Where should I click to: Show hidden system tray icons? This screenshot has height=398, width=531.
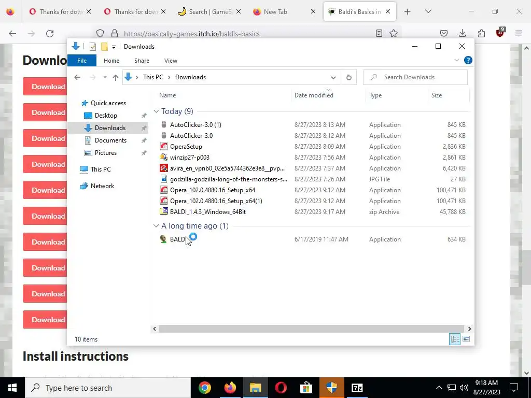tap(439, 388)
